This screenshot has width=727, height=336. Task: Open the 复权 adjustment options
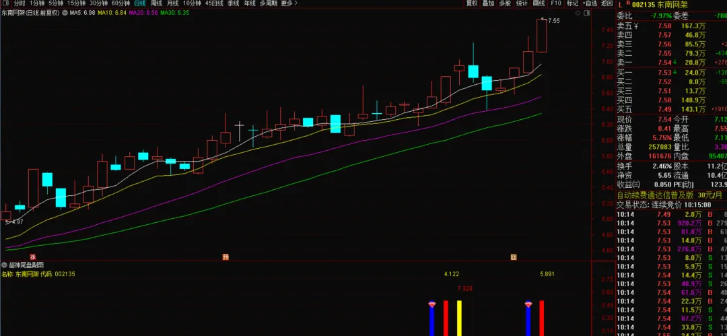click(x=471, y=3)
